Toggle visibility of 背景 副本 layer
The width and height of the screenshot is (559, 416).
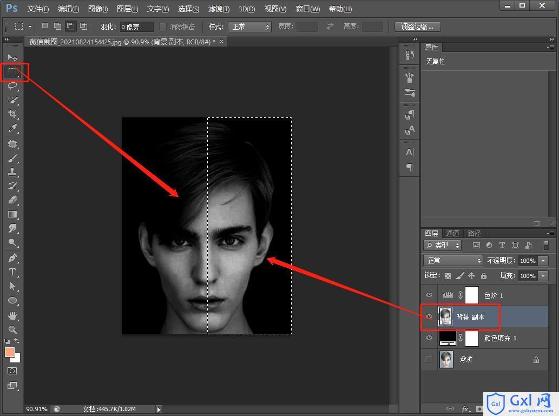coord(429,316)
